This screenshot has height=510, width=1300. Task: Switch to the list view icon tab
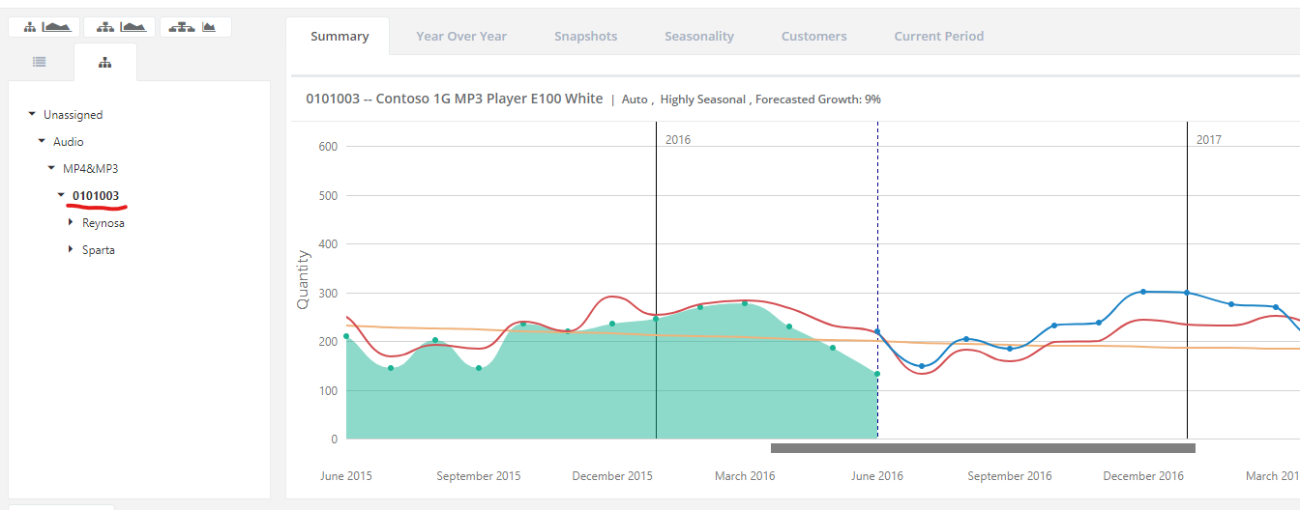pyautogui.click(x=40, y=62)
